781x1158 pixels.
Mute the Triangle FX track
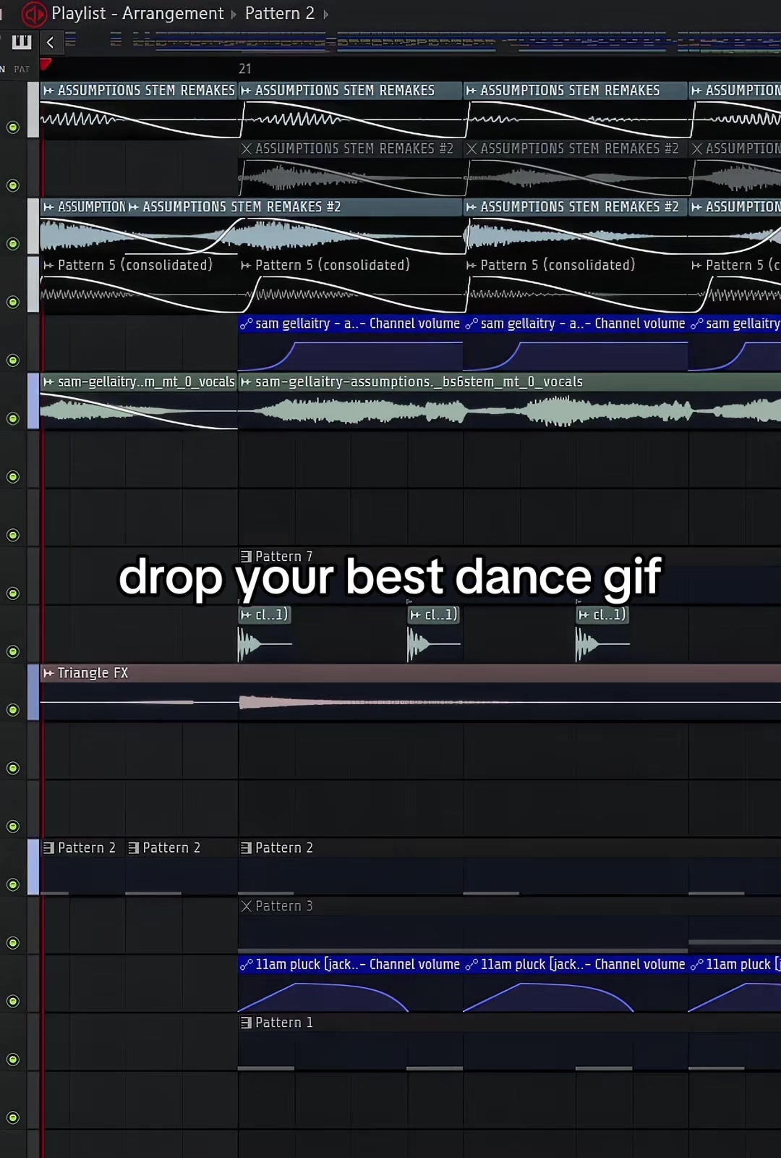click(x=12, y=710)
